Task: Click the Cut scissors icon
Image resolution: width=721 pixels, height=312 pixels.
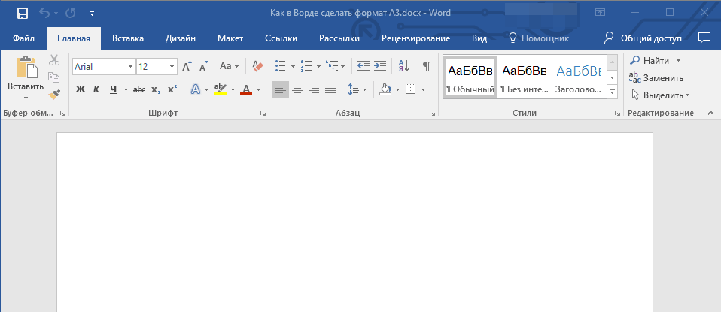Action: [x=53, y=60]
